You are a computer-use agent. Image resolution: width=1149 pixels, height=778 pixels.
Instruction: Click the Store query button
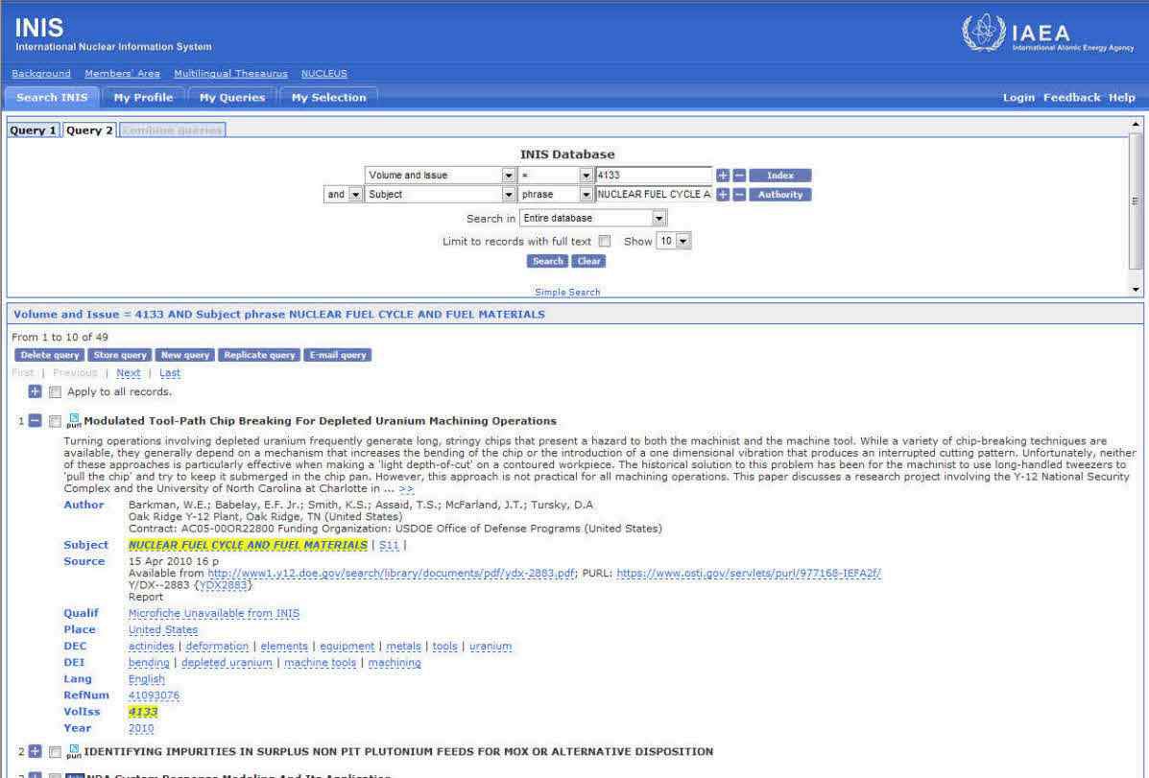point(120,355)
